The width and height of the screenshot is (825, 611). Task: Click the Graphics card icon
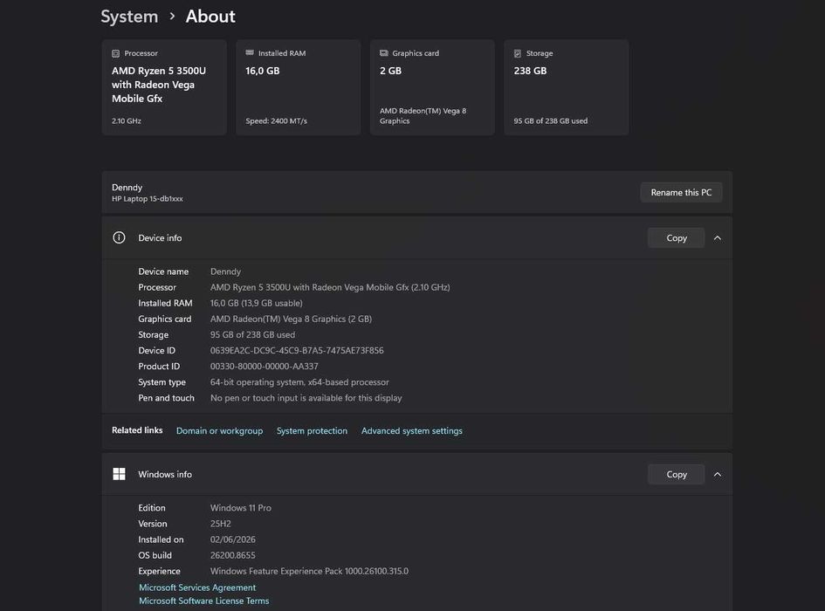[x=384, y=52]
